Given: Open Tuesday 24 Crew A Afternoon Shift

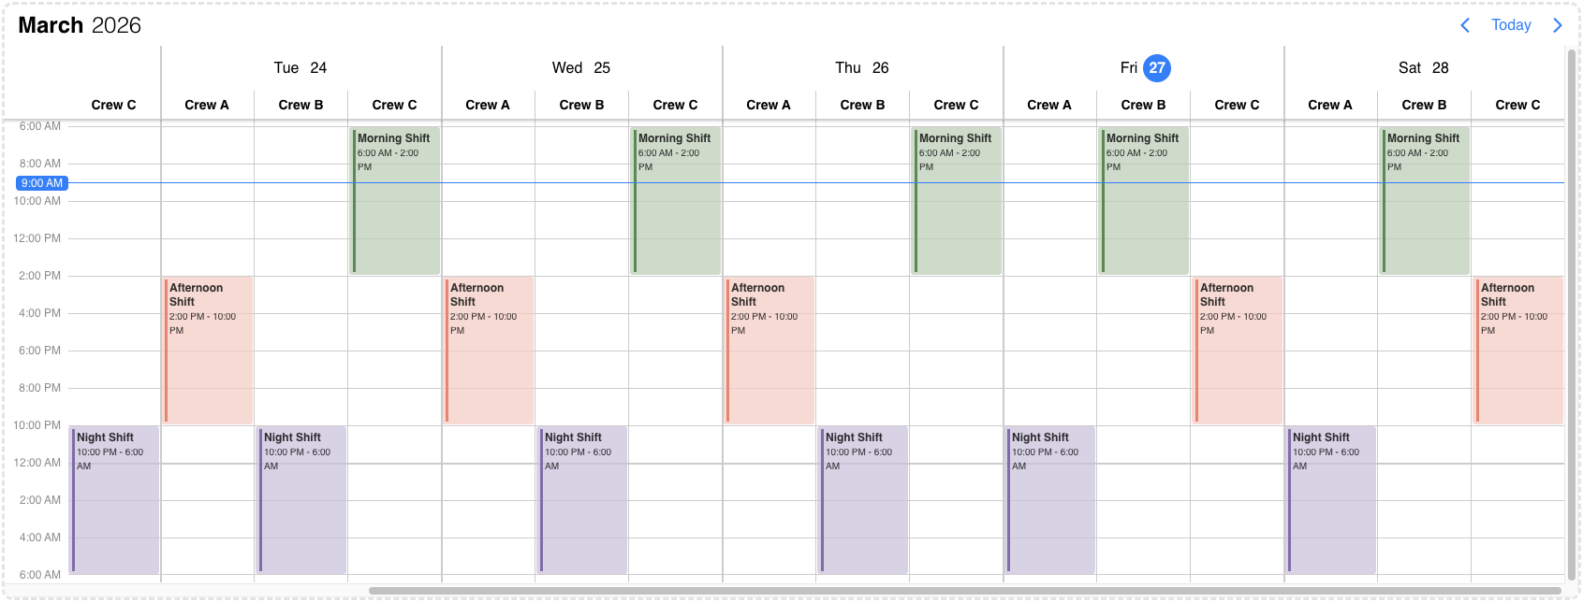Looking at the screenshot, I should click(x=208, y=350).
